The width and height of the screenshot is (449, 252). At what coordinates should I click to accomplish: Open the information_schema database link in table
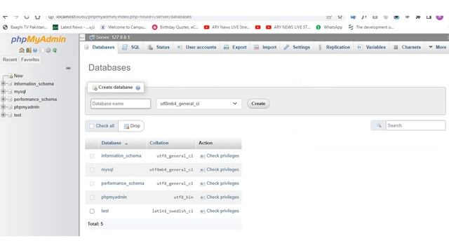click(x=121, y=155)
